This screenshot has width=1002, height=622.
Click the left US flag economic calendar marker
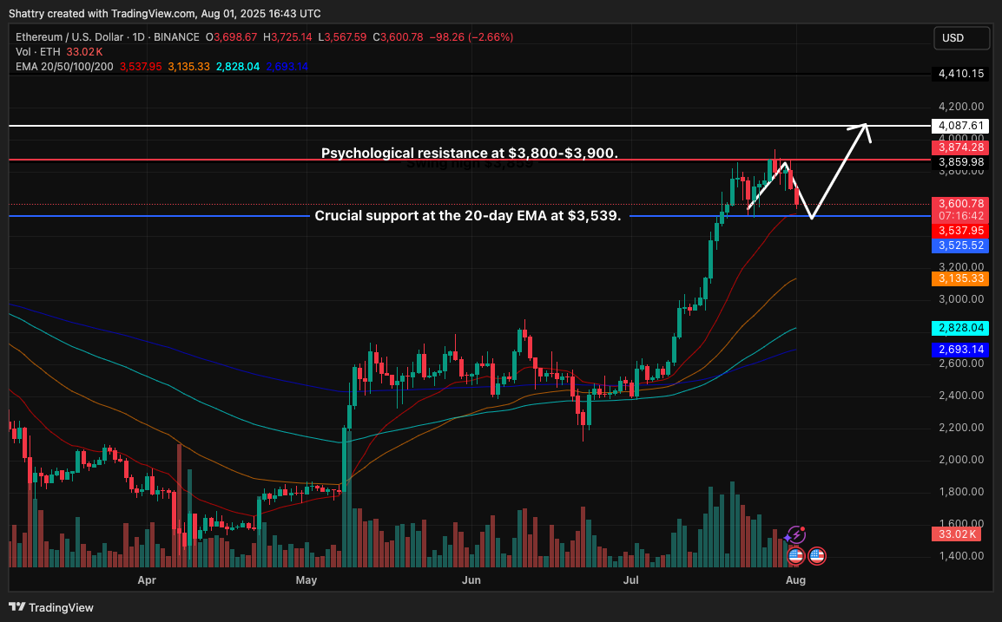(796, 556)
